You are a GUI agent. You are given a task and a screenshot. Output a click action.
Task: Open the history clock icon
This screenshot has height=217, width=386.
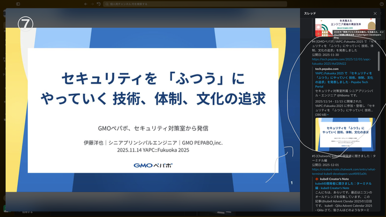pyautogui.click(x=99, y=4)
